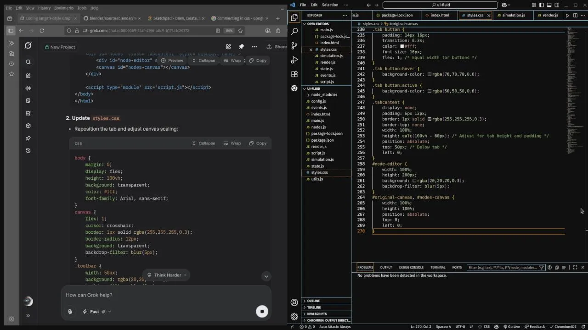Image resolution: width=588 pixels, height=330 pixels.
Task: Collapse all icon in Problems panel
Action: (557, 268)
